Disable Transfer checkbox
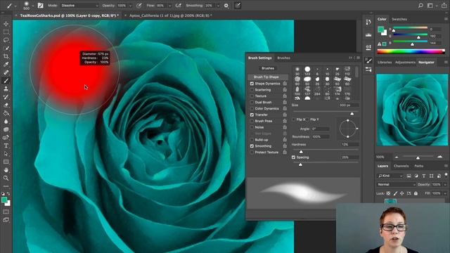 (x=252, y=115)
